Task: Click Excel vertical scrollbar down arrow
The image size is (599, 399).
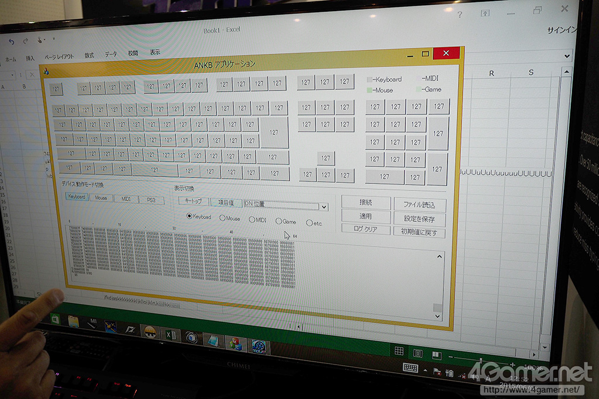Action: click(545, 348)
